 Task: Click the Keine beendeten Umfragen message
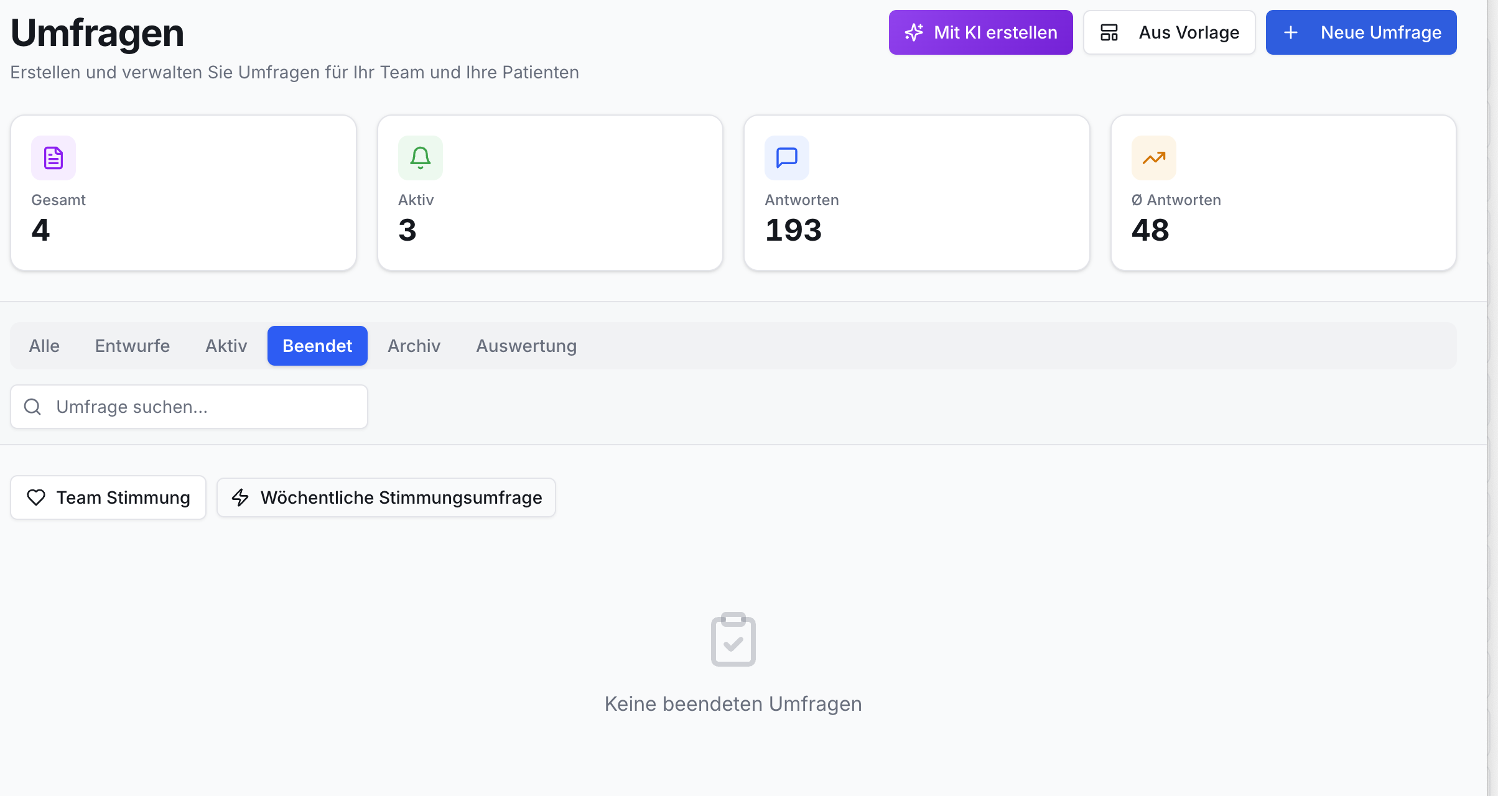(x=733, y=704)
